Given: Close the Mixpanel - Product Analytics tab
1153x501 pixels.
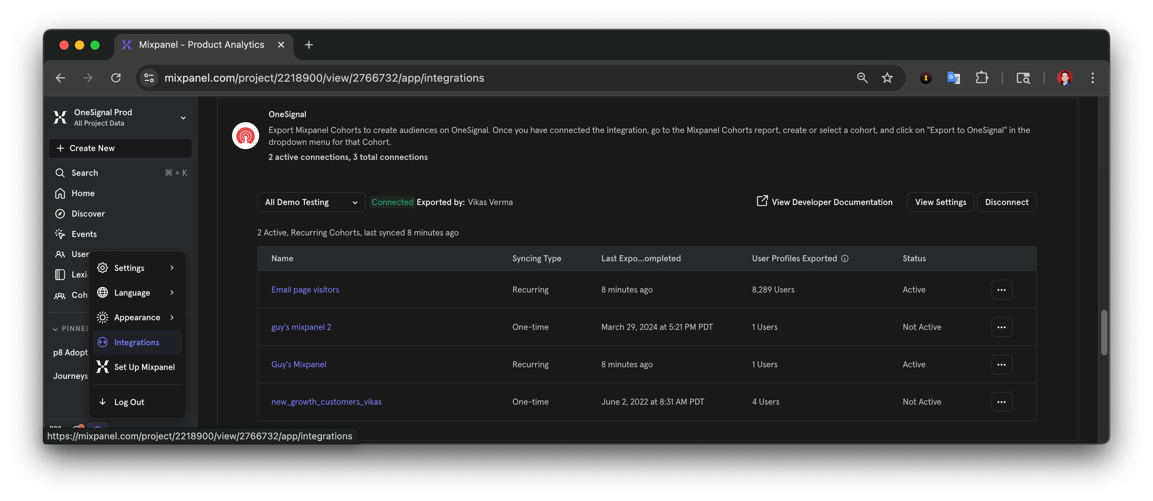Looking at the screenshot, I should (281, 45).
